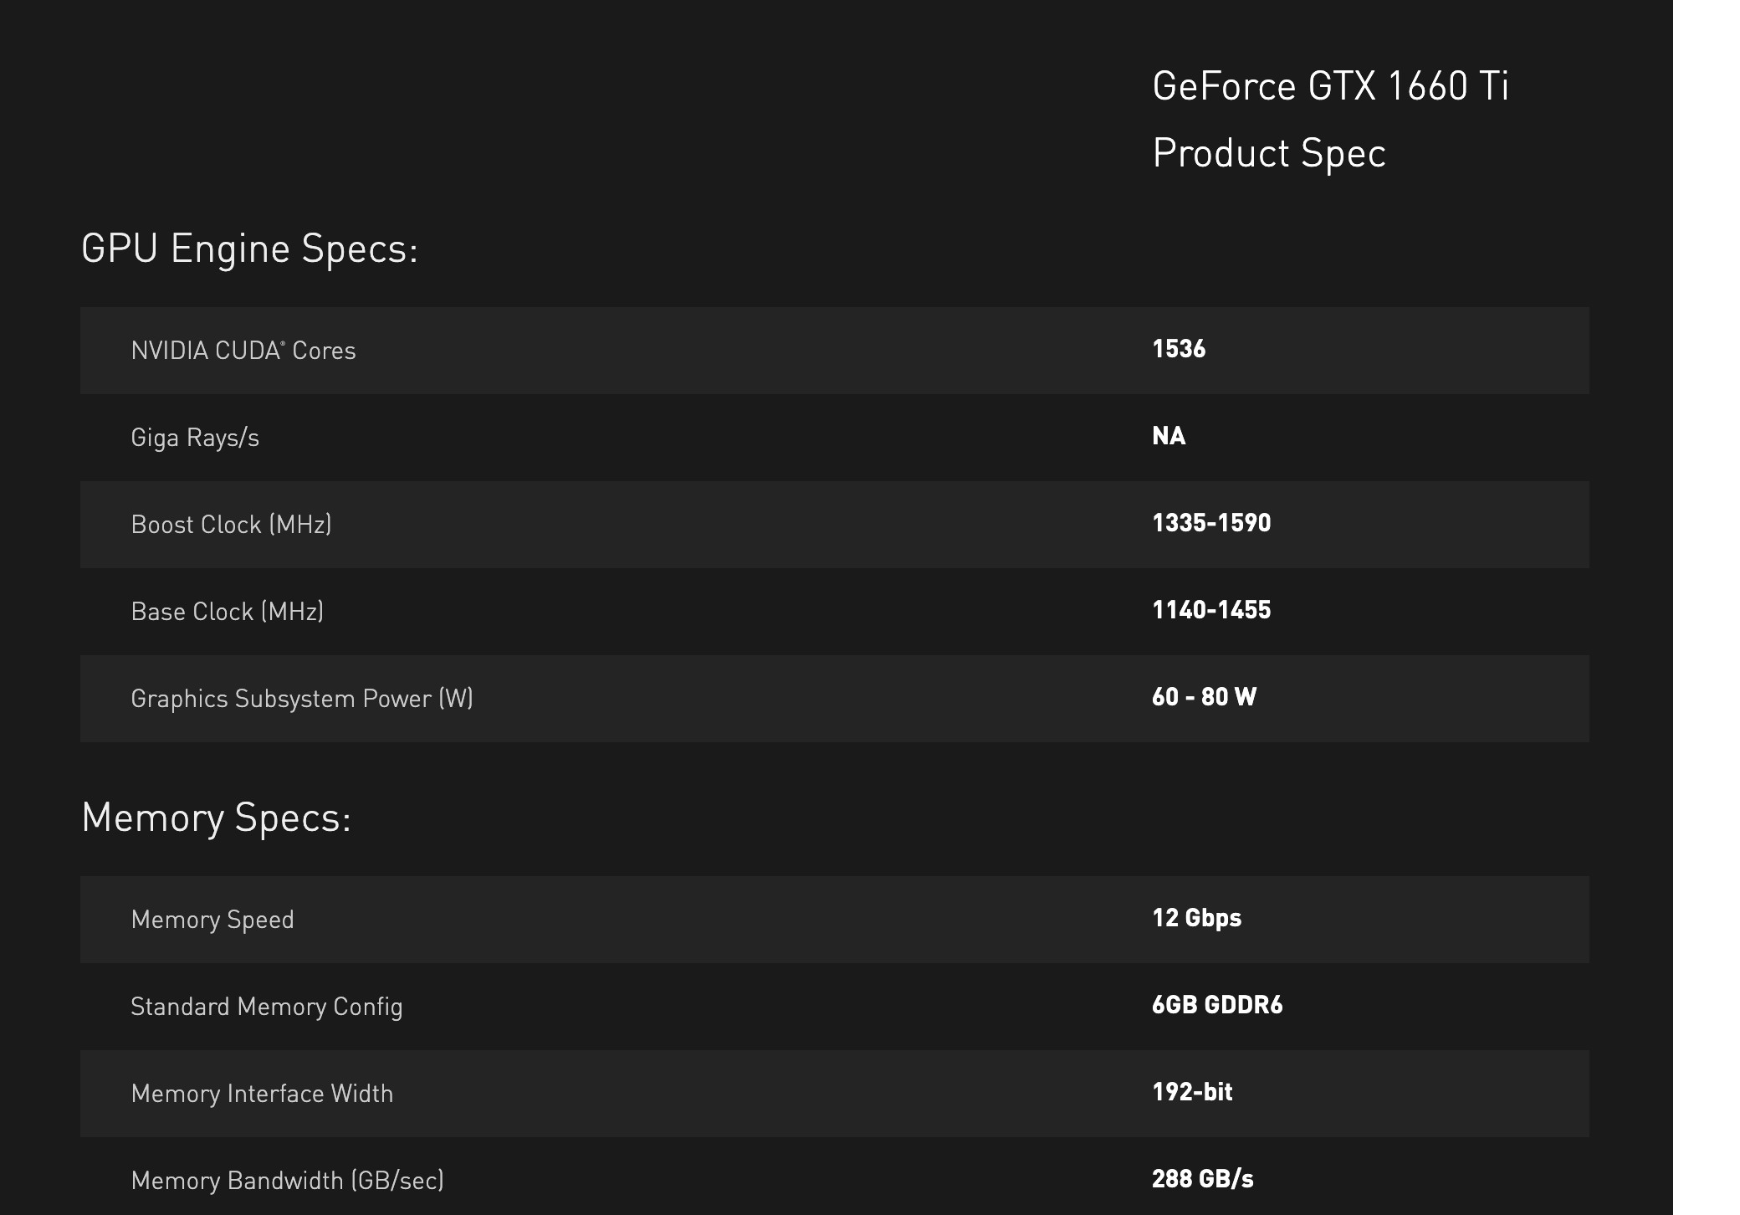
Task: Select the boost clock value '1335-1590'
Action: coord(1211,523)
